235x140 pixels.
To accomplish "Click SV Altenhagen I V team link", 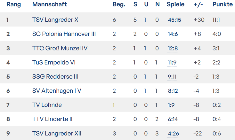I will [x=57, y=91].
